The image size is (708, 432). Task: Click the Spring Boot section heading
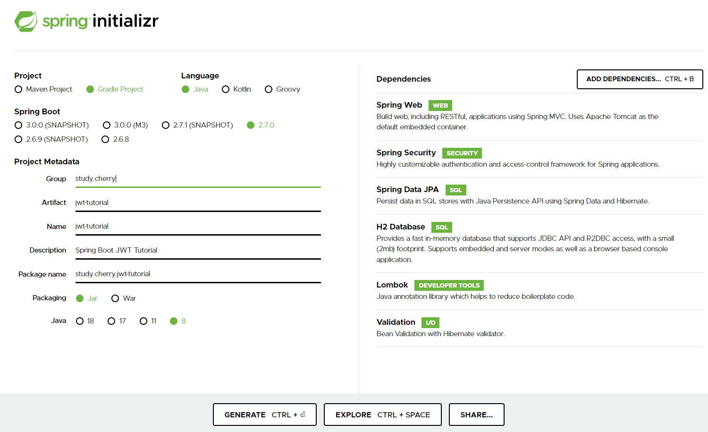click(37, 111)
